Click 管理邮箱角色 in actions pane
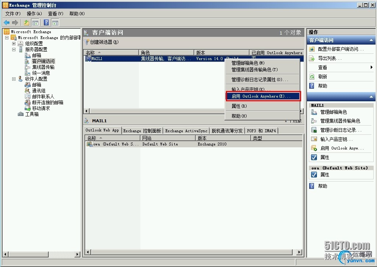 pyautogui.click(x=333, y=112)
